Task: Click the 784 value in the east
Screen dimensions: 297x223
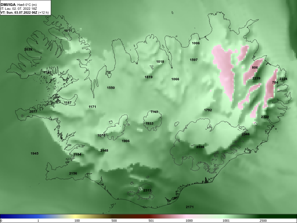Action: point(275,82)
